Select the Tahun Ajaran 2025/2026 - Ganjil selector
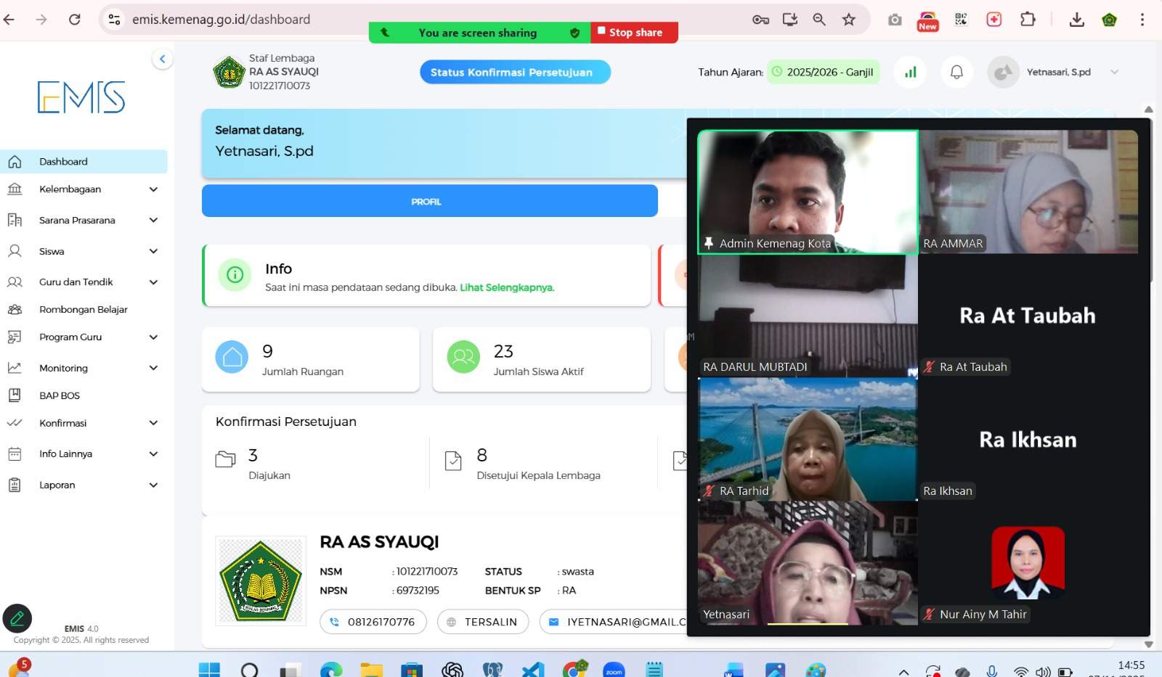1162x677 pixels. pyautogui.click(x=824, y=72)
